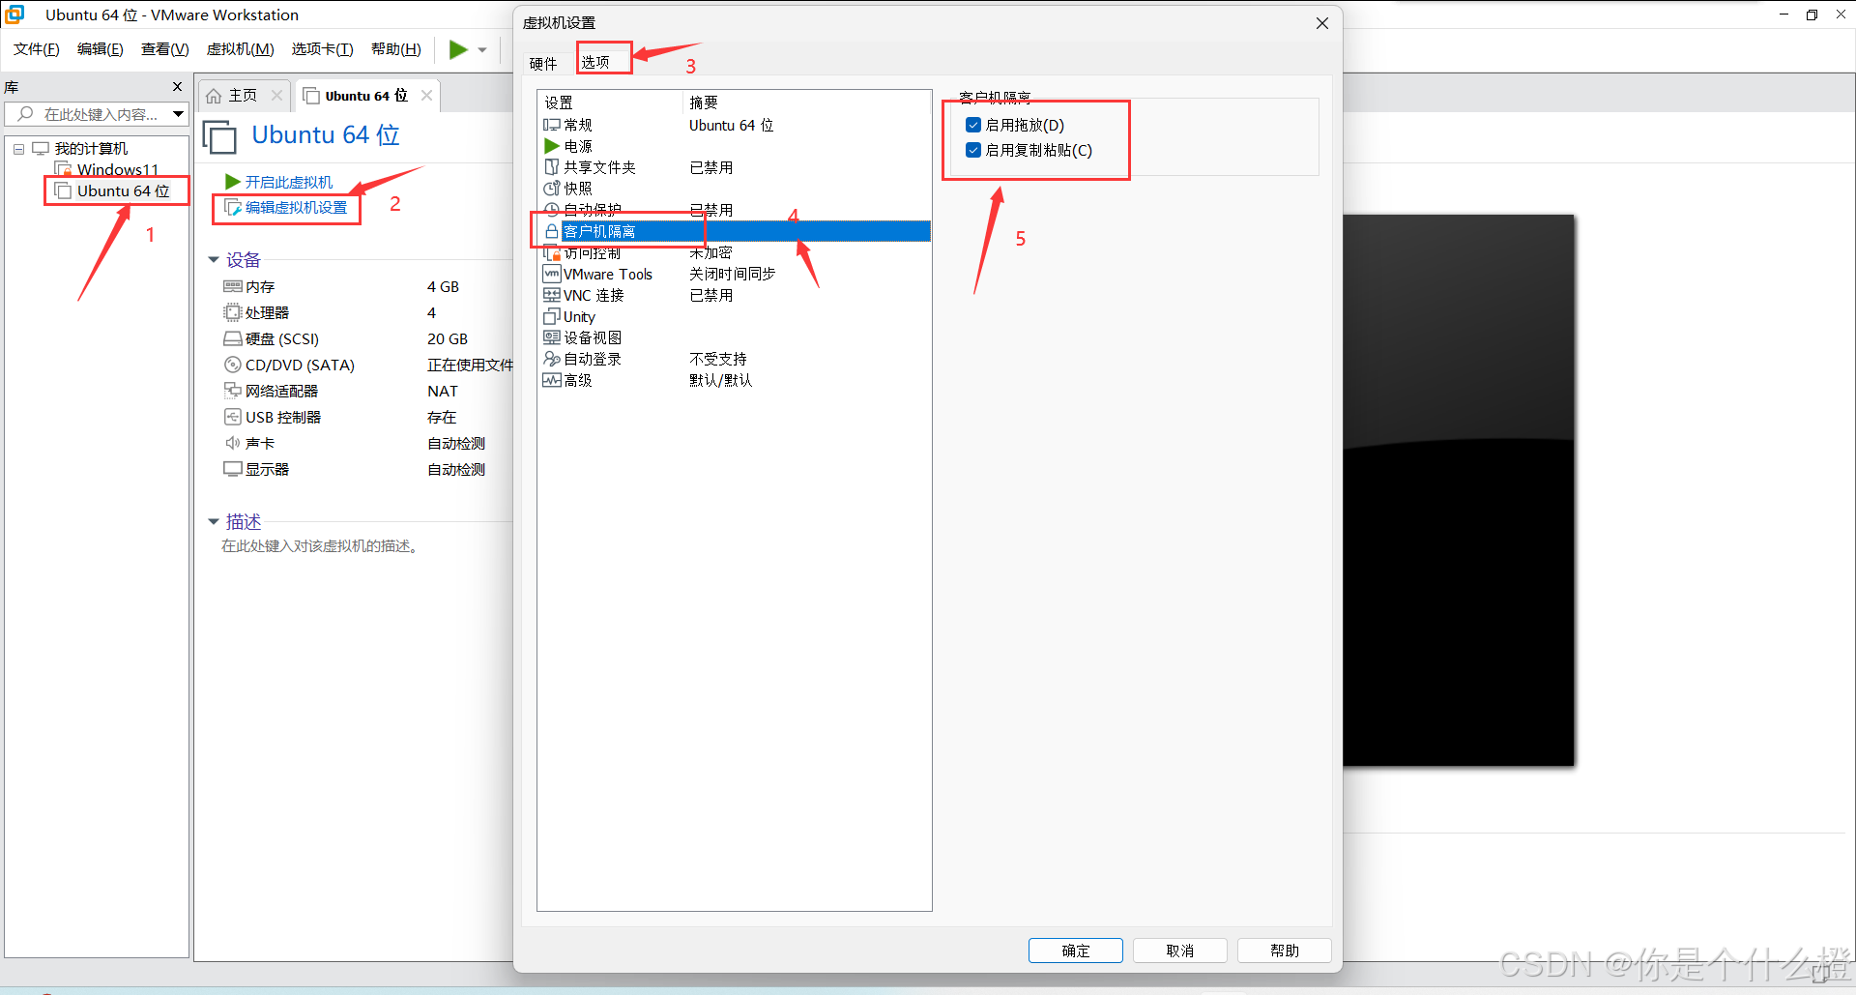Switch to the 主页 home tab
Screen dimensions: 1856x995
[232, 95]
